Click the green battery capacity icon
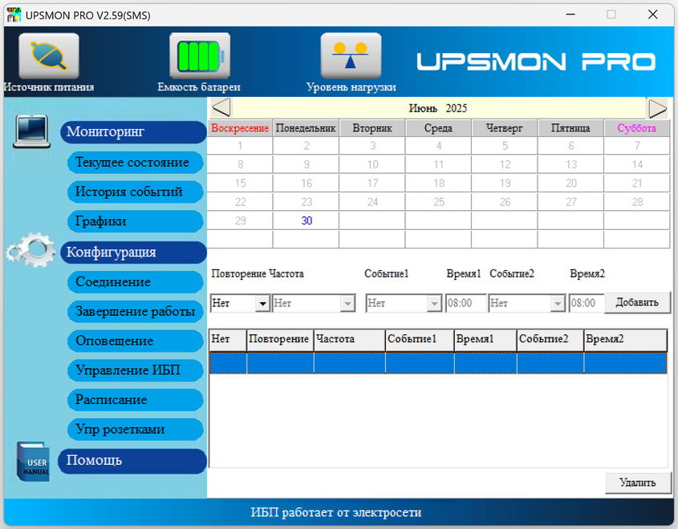The height and width of the screenshot is (529, 678). click(x=200, y=56)
